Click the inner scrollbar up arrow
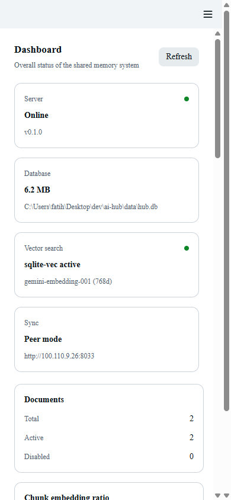Image resolution: width=231 pixels, height=500 pixels. 217,34
